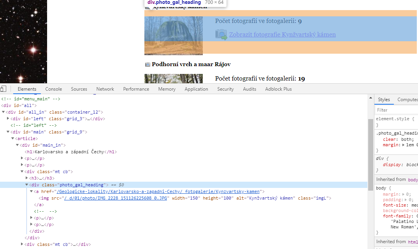Open the Performance tab
The width and height of the screenshot is (418, 249).
[136, 89]
